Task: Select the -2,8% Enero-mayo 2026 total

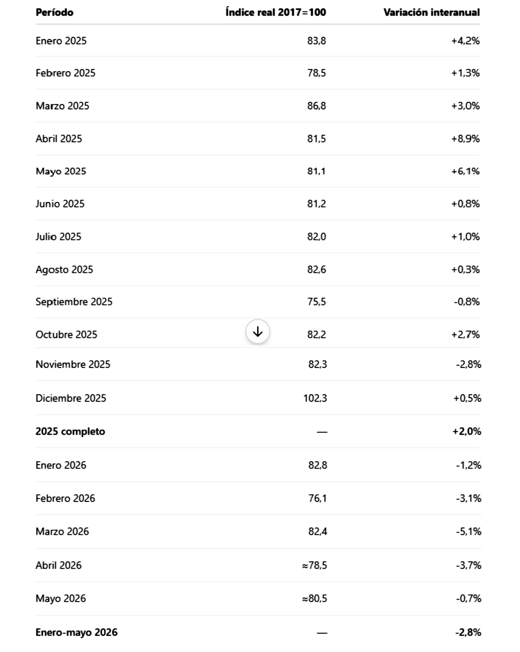Action: 468,632
